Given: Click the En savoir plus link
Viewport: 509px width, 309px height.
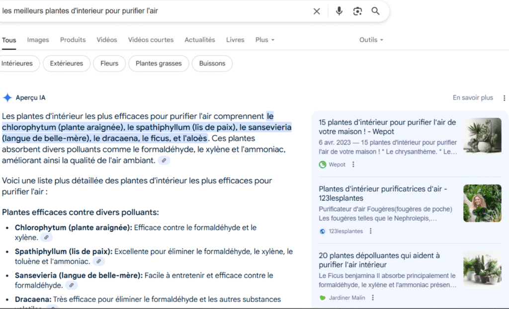Looking at the screenshot, I should [x=473, y=98].
